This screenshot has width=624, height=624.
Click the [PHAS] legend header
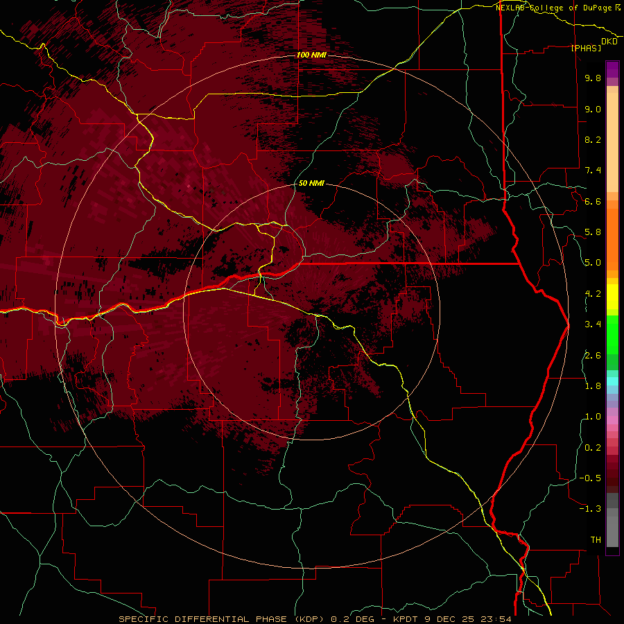tap(586, 48)
